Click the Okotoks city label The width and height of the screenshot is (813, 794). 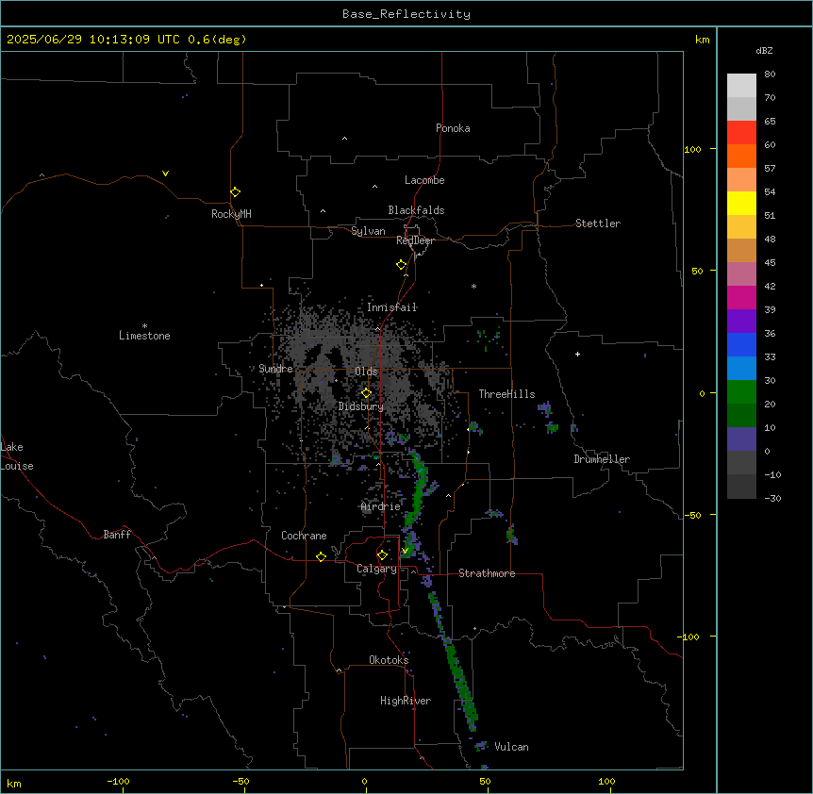(x=389, y=660)
